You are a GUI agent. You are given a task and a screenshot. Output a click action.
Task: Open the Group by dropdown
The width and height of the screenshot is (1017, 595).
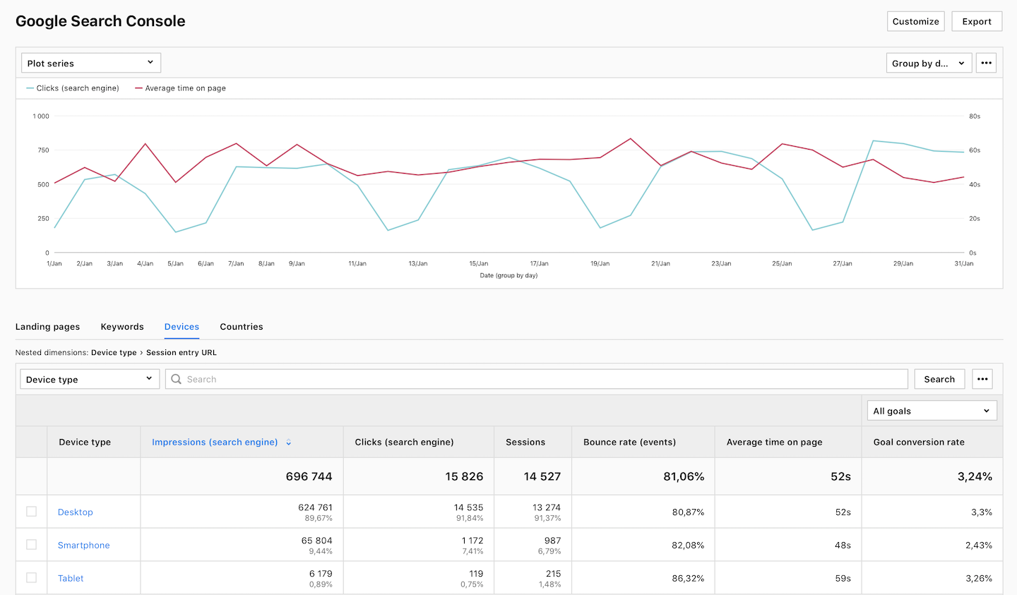tap(929, 63)
